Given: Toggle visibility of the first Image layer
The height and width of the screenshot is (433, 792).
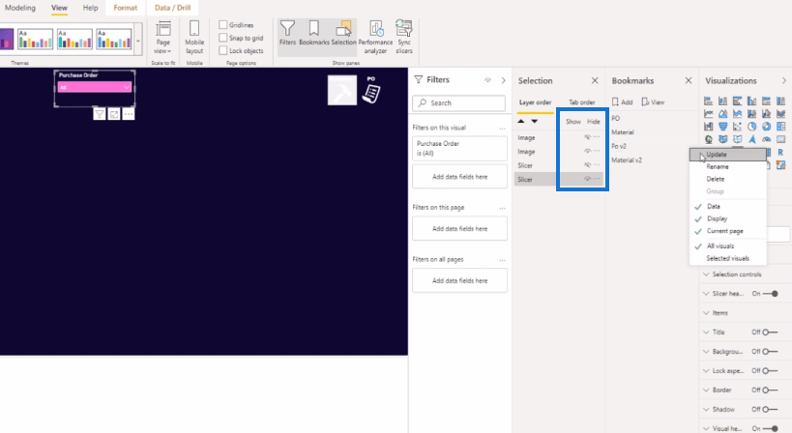Looking at the screenshot, I should 587,137.
